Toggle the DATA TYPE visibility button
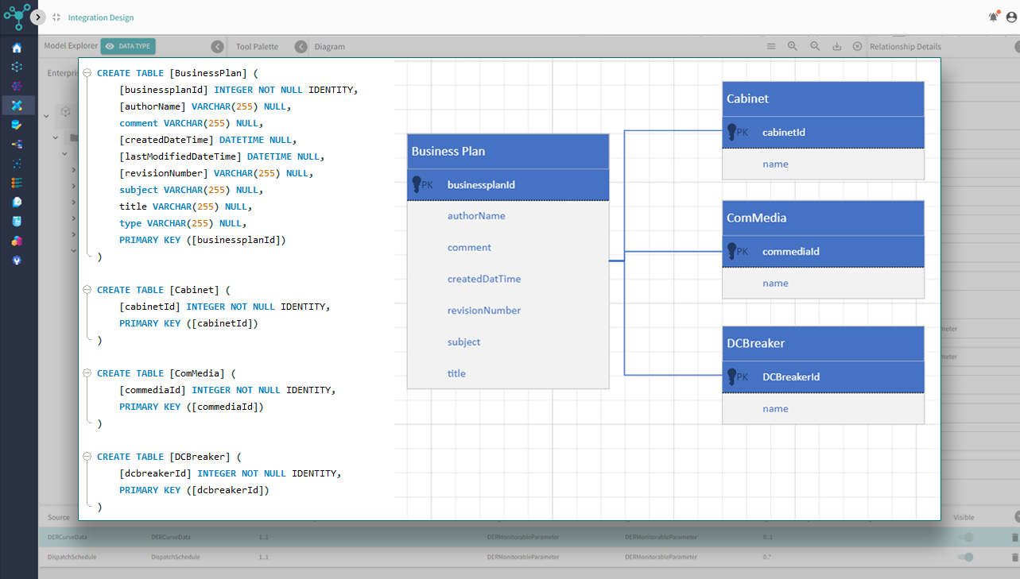Image resolution: width=1020 pixels, height=579 pixels. tap(128, 46)
